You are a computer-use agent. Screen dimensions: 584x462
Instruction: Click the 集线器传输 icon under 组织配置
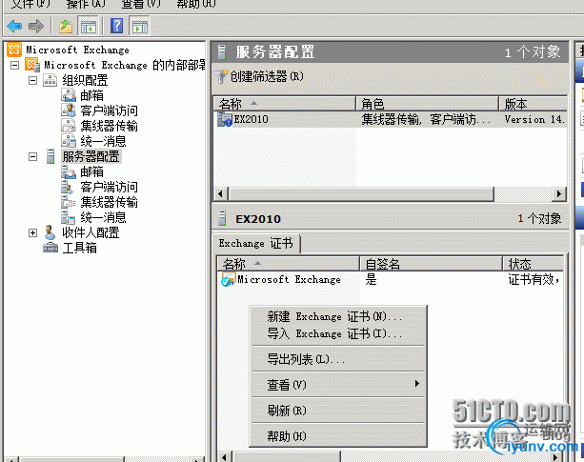pyautogui.click(x=69, y=126)
